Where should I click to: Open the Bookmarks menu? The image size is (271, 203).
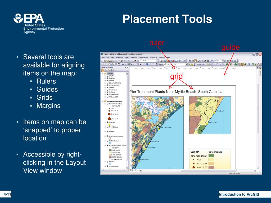(x=119, y=57)
